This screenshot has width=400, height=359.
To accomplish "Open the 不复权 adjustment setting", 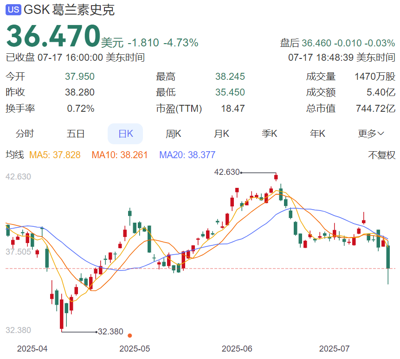I will [381, 155].
